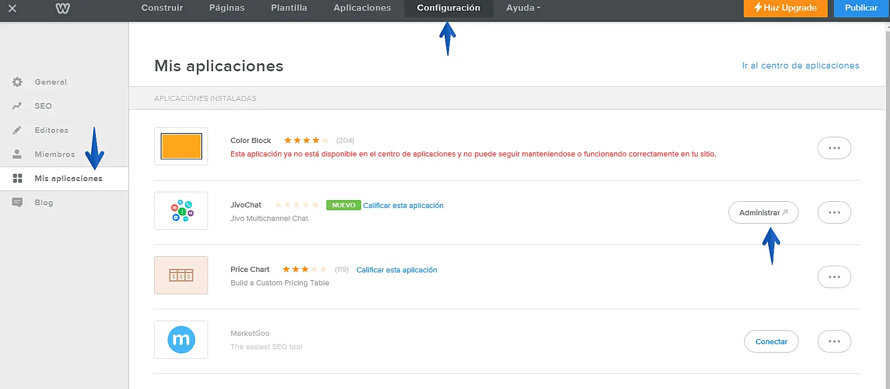Open more options for Color Block
This screenshot has width=890, height=389.
[834, 148]
